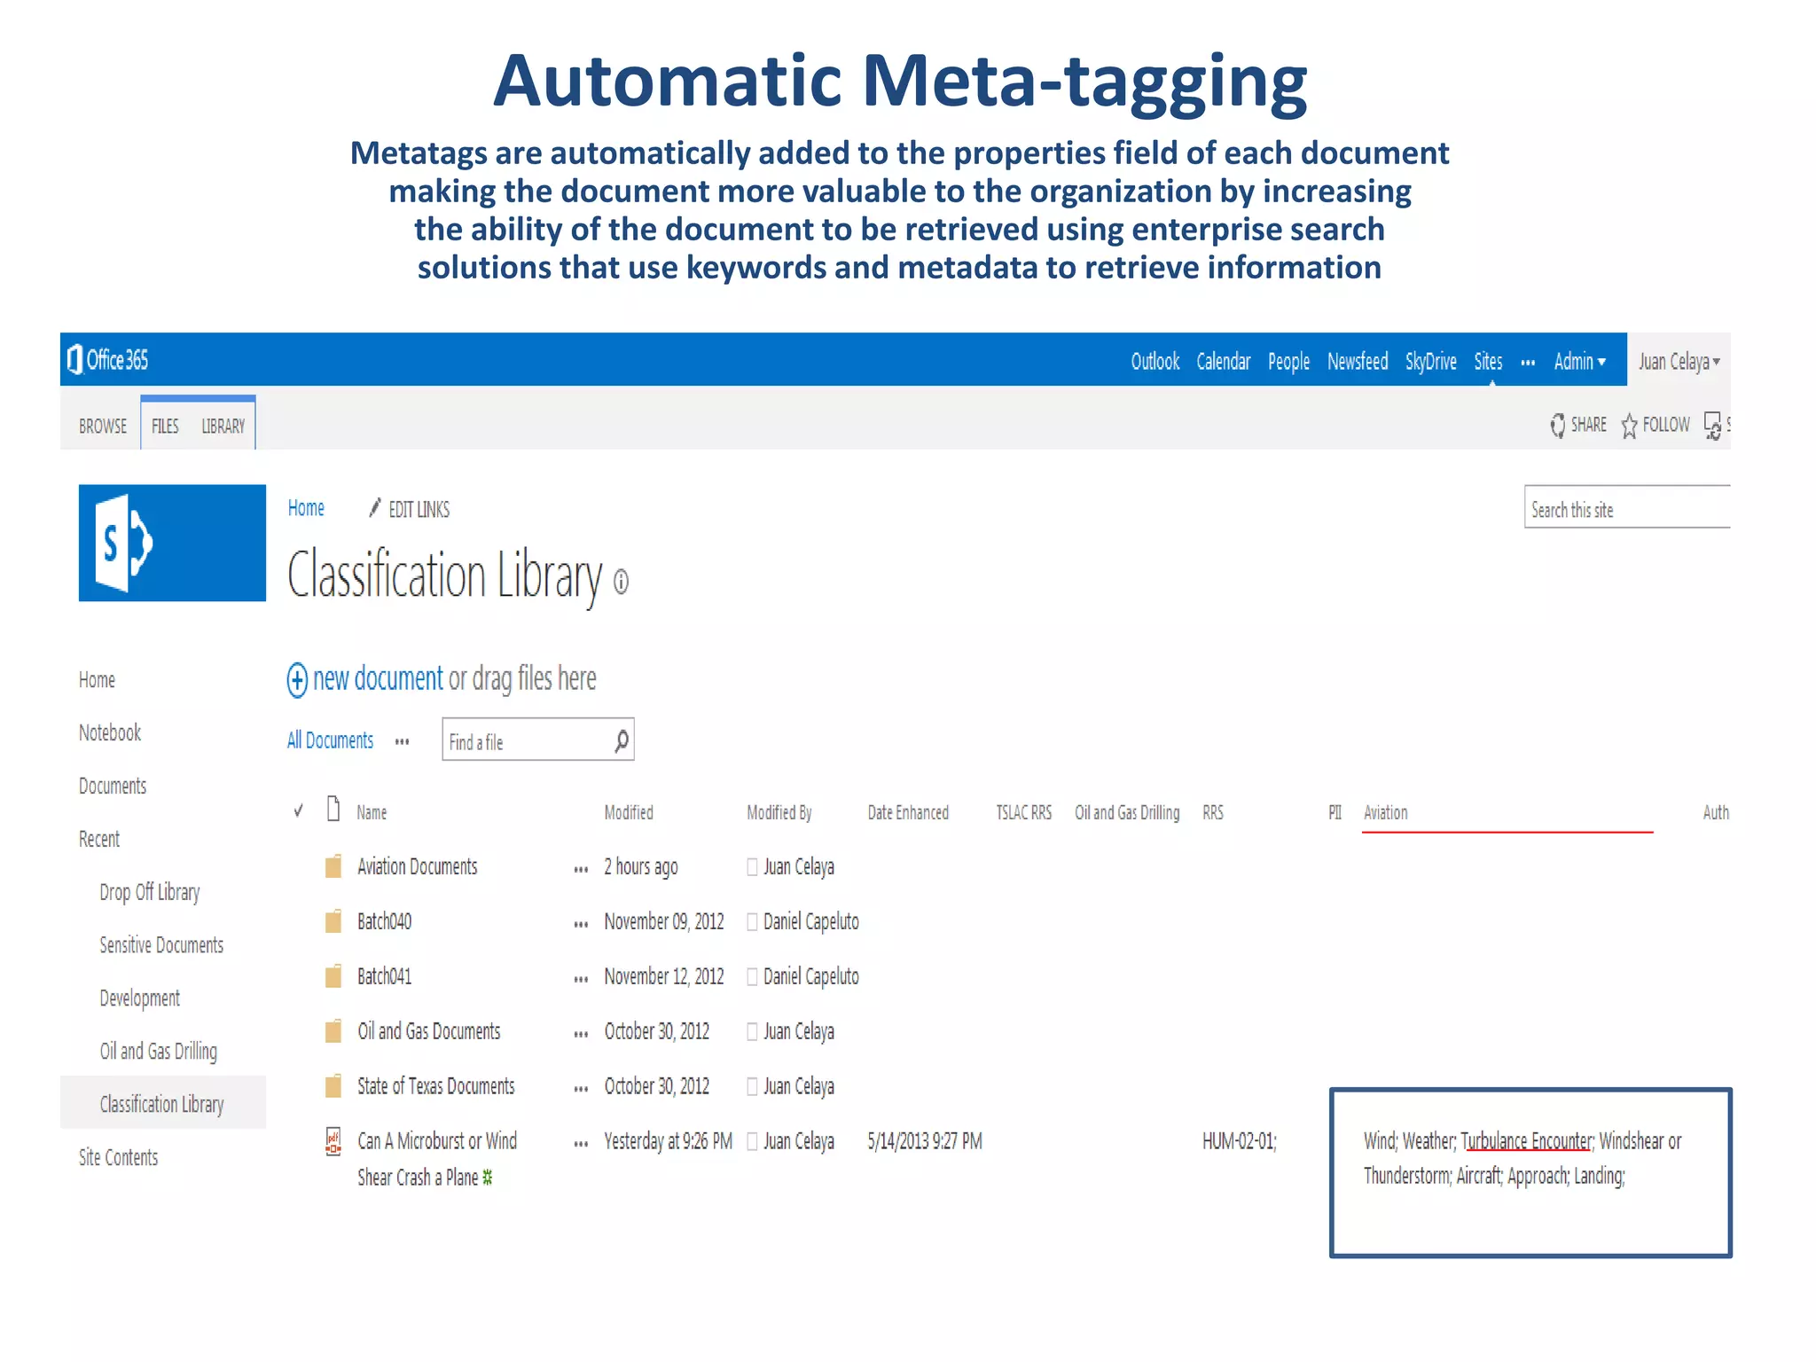
Task: Click the info icon next to Classification Library
Action: pyautogui.click(x=621, y=581)
